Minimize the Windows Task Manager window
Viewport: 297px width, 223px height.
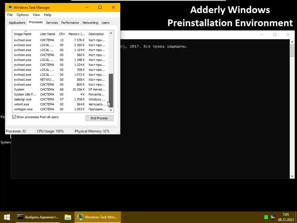click(87, 7)
